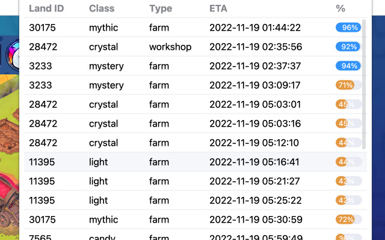Sort by the Class column header
This screenshot has height=240, width=385.
[102, 8]
